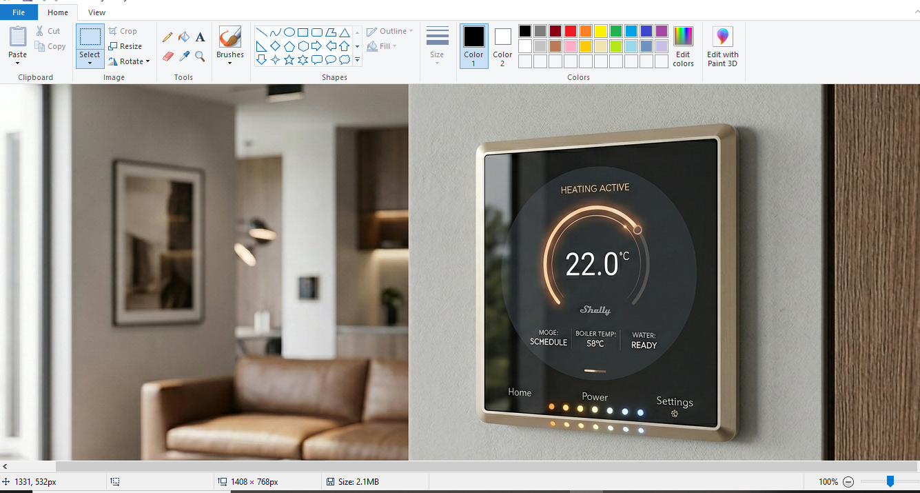Open the shape Outline dropdown

[x=390, y=31]
